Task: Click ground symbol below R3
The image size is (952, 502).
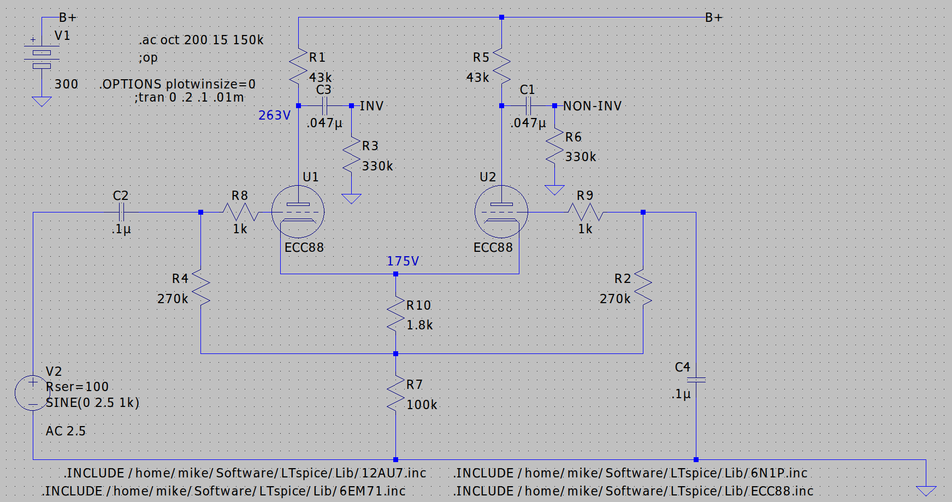Action: (351, 199)
